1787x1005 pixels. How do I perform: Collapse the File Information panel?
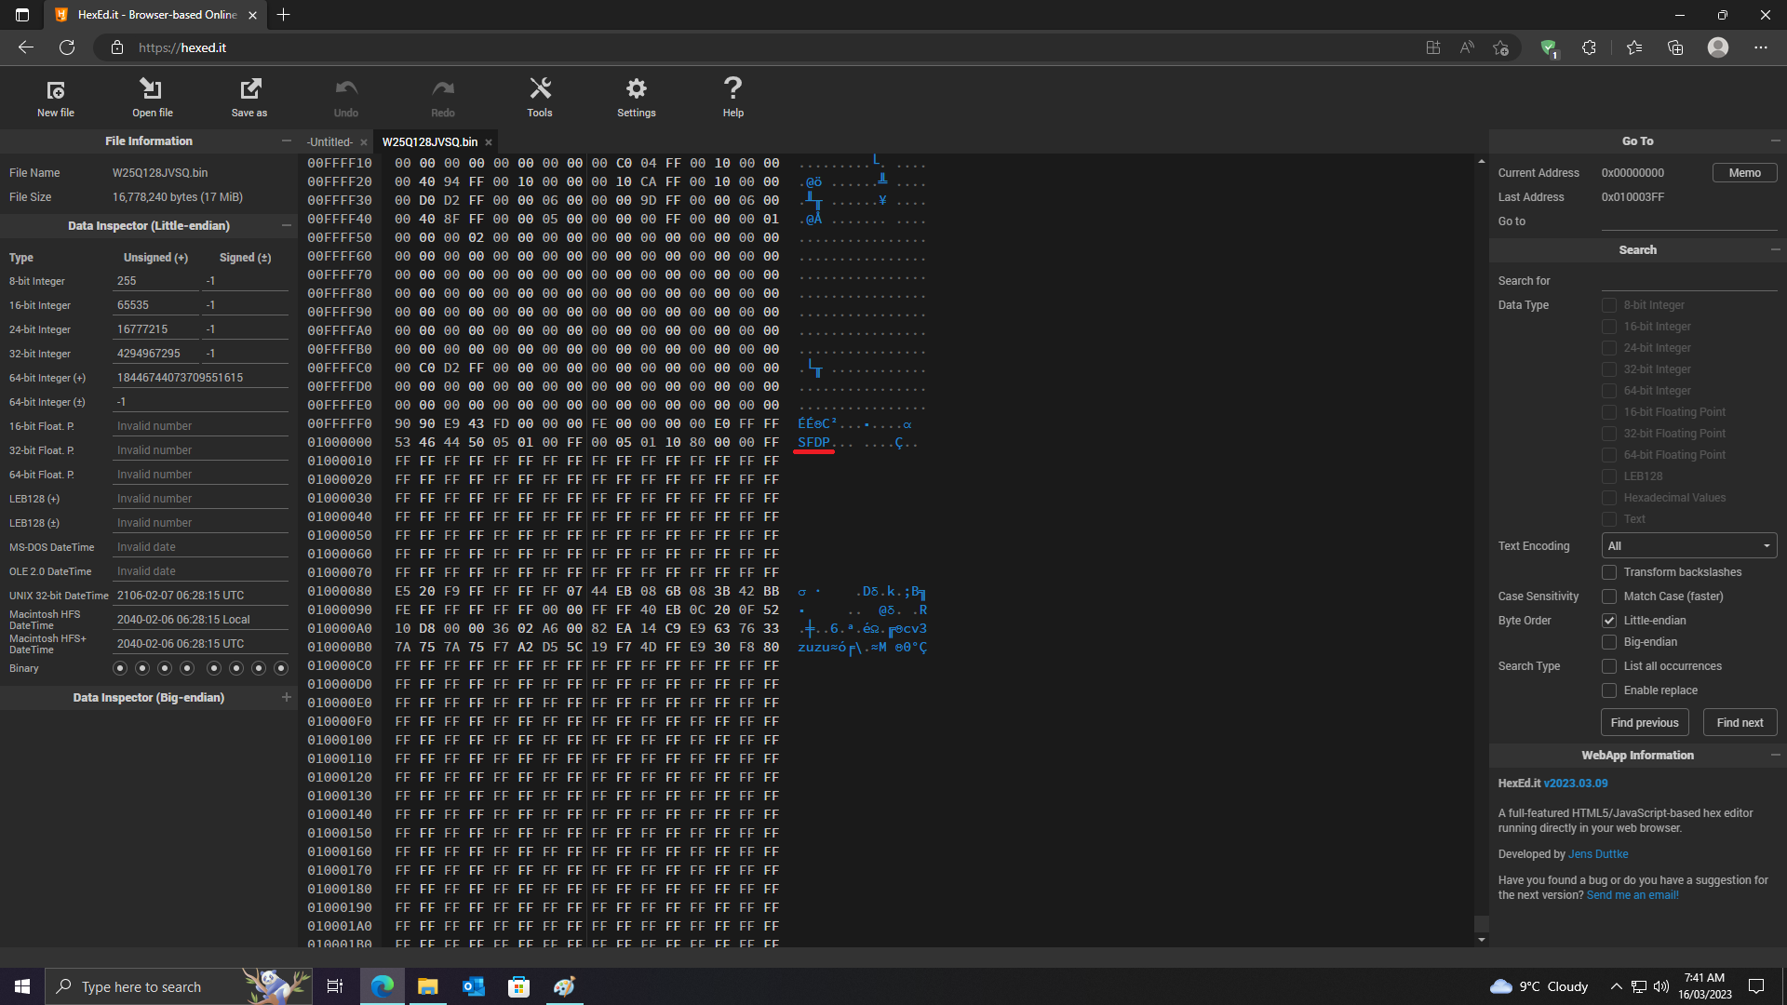pos(287,141)
